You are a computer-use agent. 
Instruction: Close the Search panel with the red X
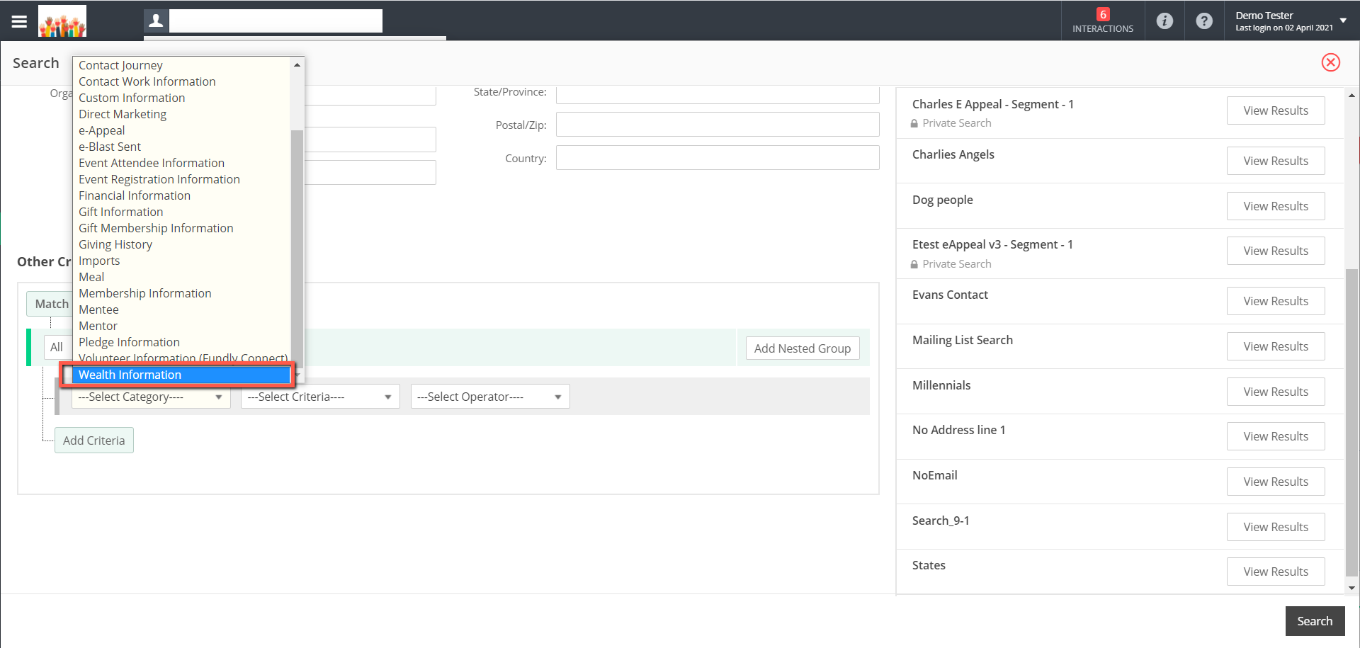[1331, 62]
